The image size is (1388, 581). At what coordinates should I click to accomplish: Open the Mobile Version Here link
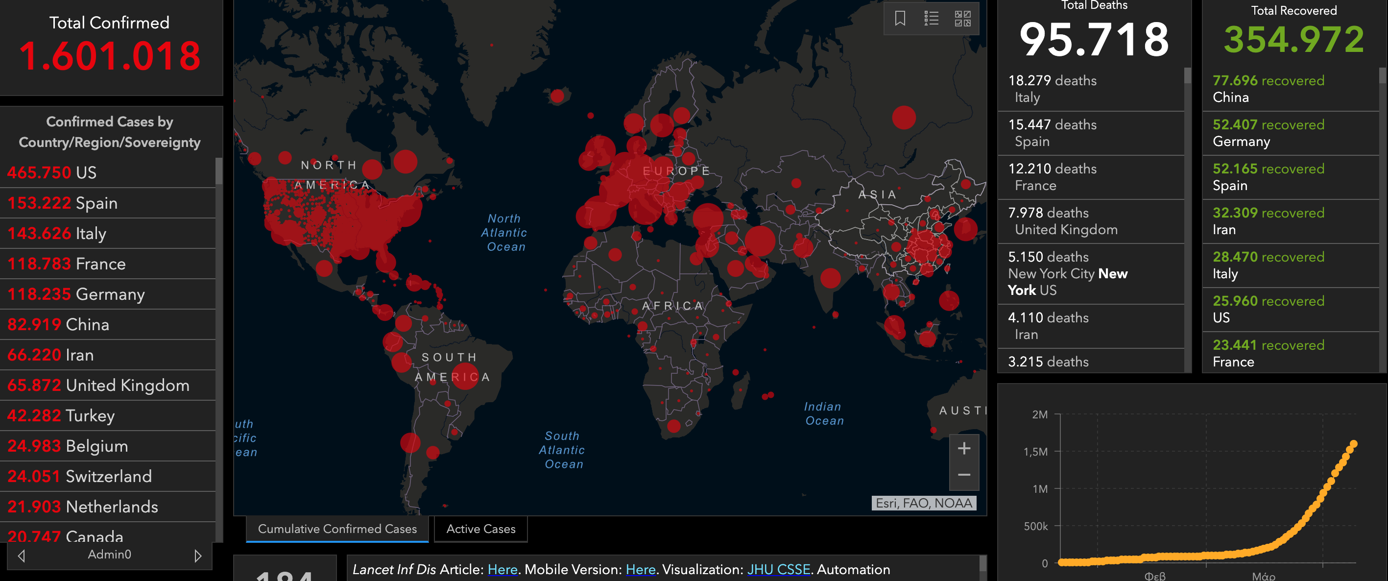point(640,569)
